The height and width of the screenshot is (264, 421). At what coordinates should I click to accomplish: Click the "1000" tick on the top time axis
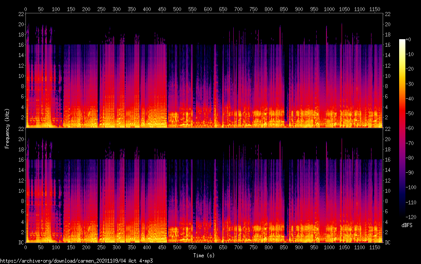point(329,9)
